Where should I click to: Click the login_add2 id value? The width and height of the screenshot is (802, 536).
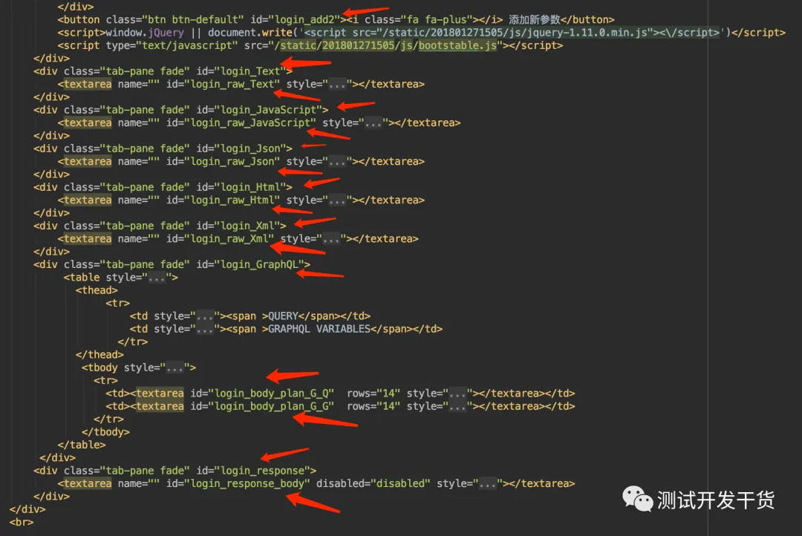point(305,20)
